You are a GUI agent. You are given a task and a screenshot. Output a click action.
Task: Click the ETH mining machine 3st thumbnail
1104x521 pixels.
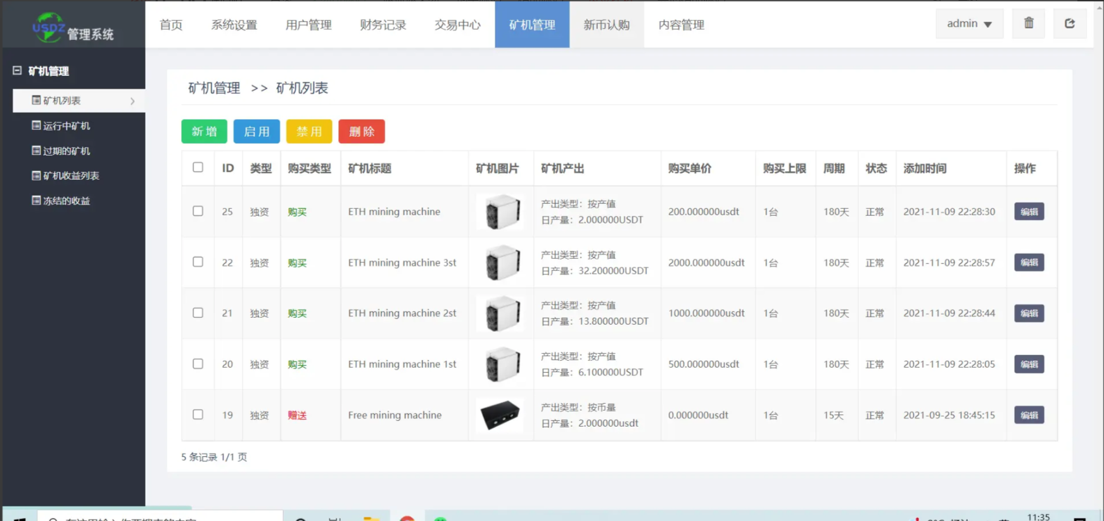pyautogui.click(x=501, y=263)
